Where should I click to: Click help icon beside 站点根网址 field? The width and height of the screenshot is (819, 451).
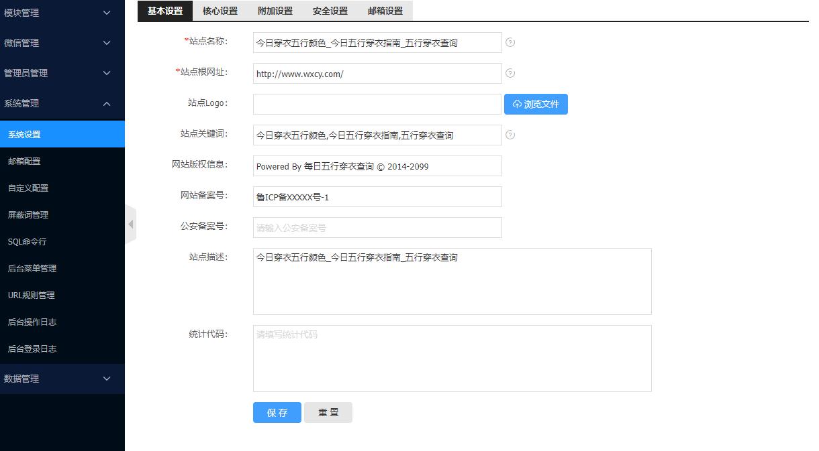pyautogui.click(x=510, y=73)
